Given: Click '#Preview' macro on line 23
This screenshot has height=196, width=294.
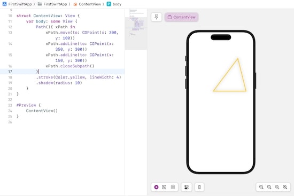Looking at the screenshot, I should [x=26, y=105].
